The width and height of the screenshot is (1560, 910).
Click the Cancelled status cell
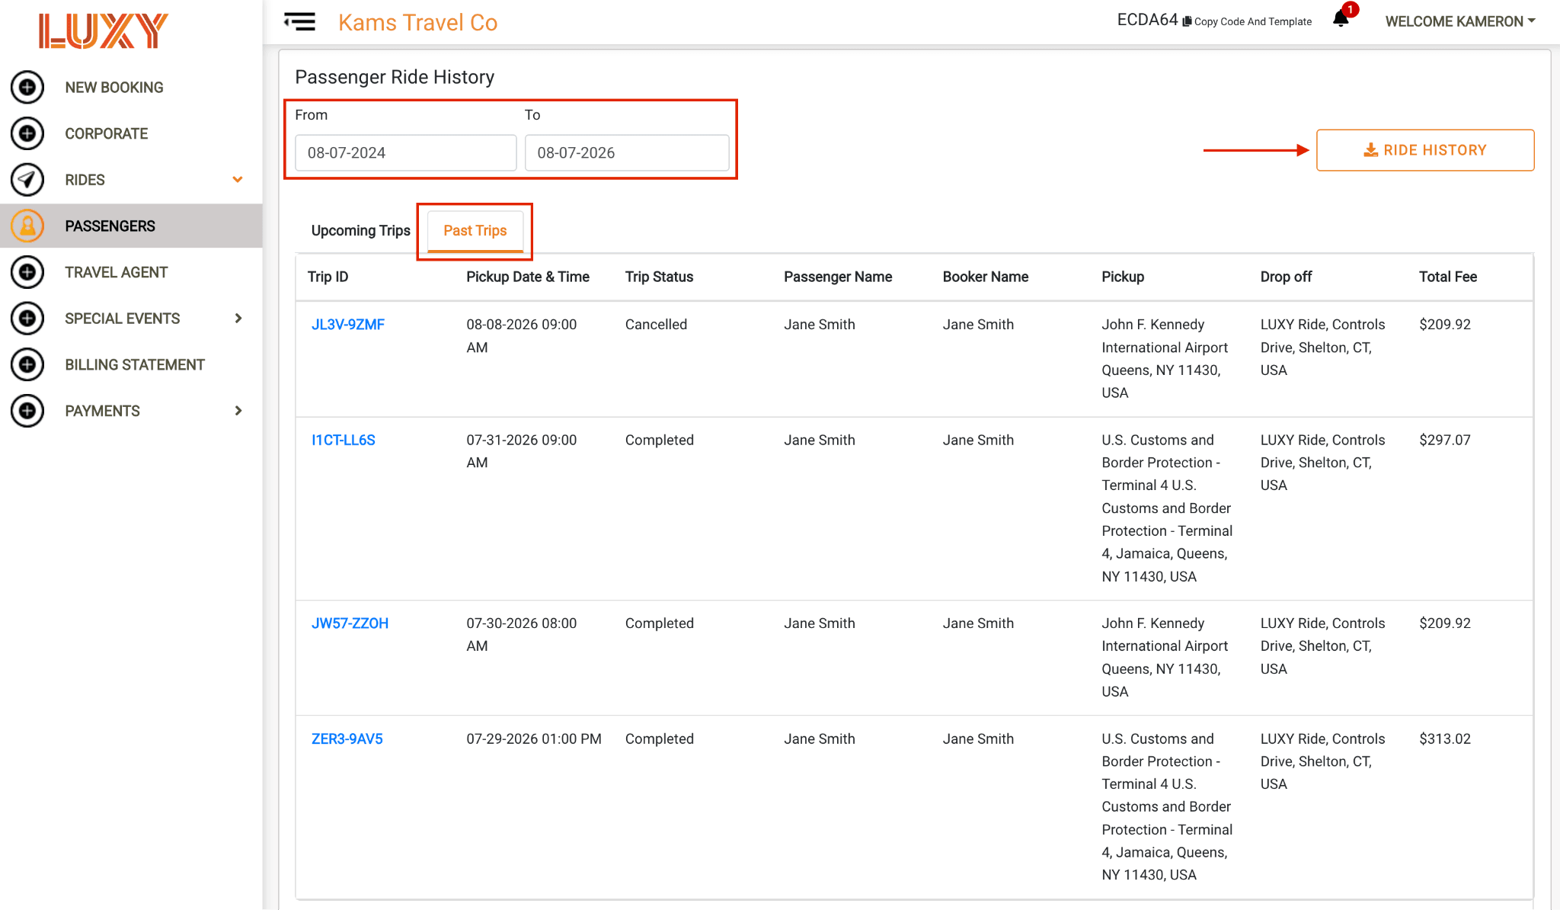[x=656, y=324]
